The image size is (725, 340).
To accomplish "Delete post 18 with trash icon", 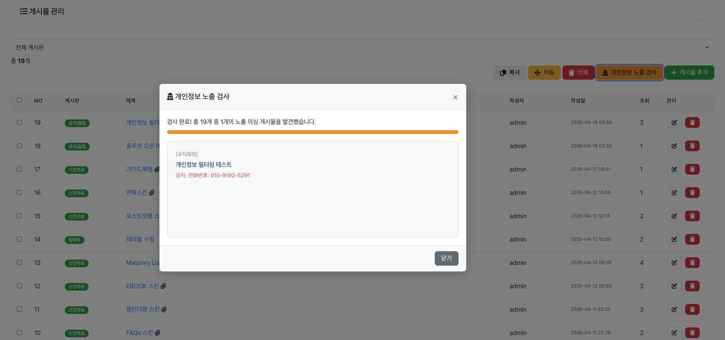I will coord(692,146).
